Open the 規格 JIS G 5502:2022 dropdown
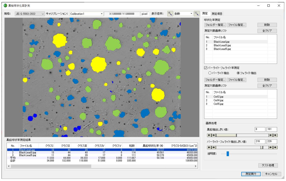Image resolution: width=286 pixels, height=181 pixels. [x=29, y=14]
